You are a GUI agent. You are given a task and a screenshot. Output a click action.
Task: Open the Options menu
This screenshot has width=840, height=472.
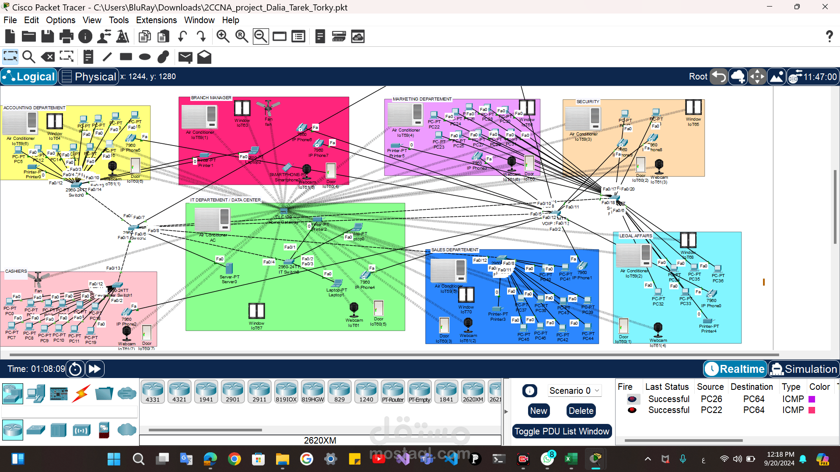click(61, 20)
